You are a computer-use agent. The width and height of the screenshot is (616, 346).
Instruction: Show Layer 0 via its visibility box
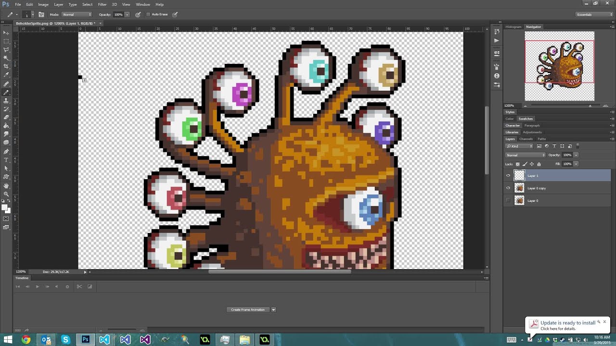click(508, 200)
